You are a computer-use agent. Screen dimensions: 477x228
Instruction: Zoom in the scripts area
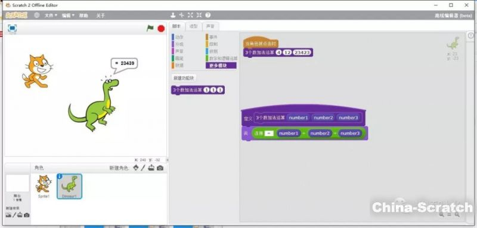457,215
